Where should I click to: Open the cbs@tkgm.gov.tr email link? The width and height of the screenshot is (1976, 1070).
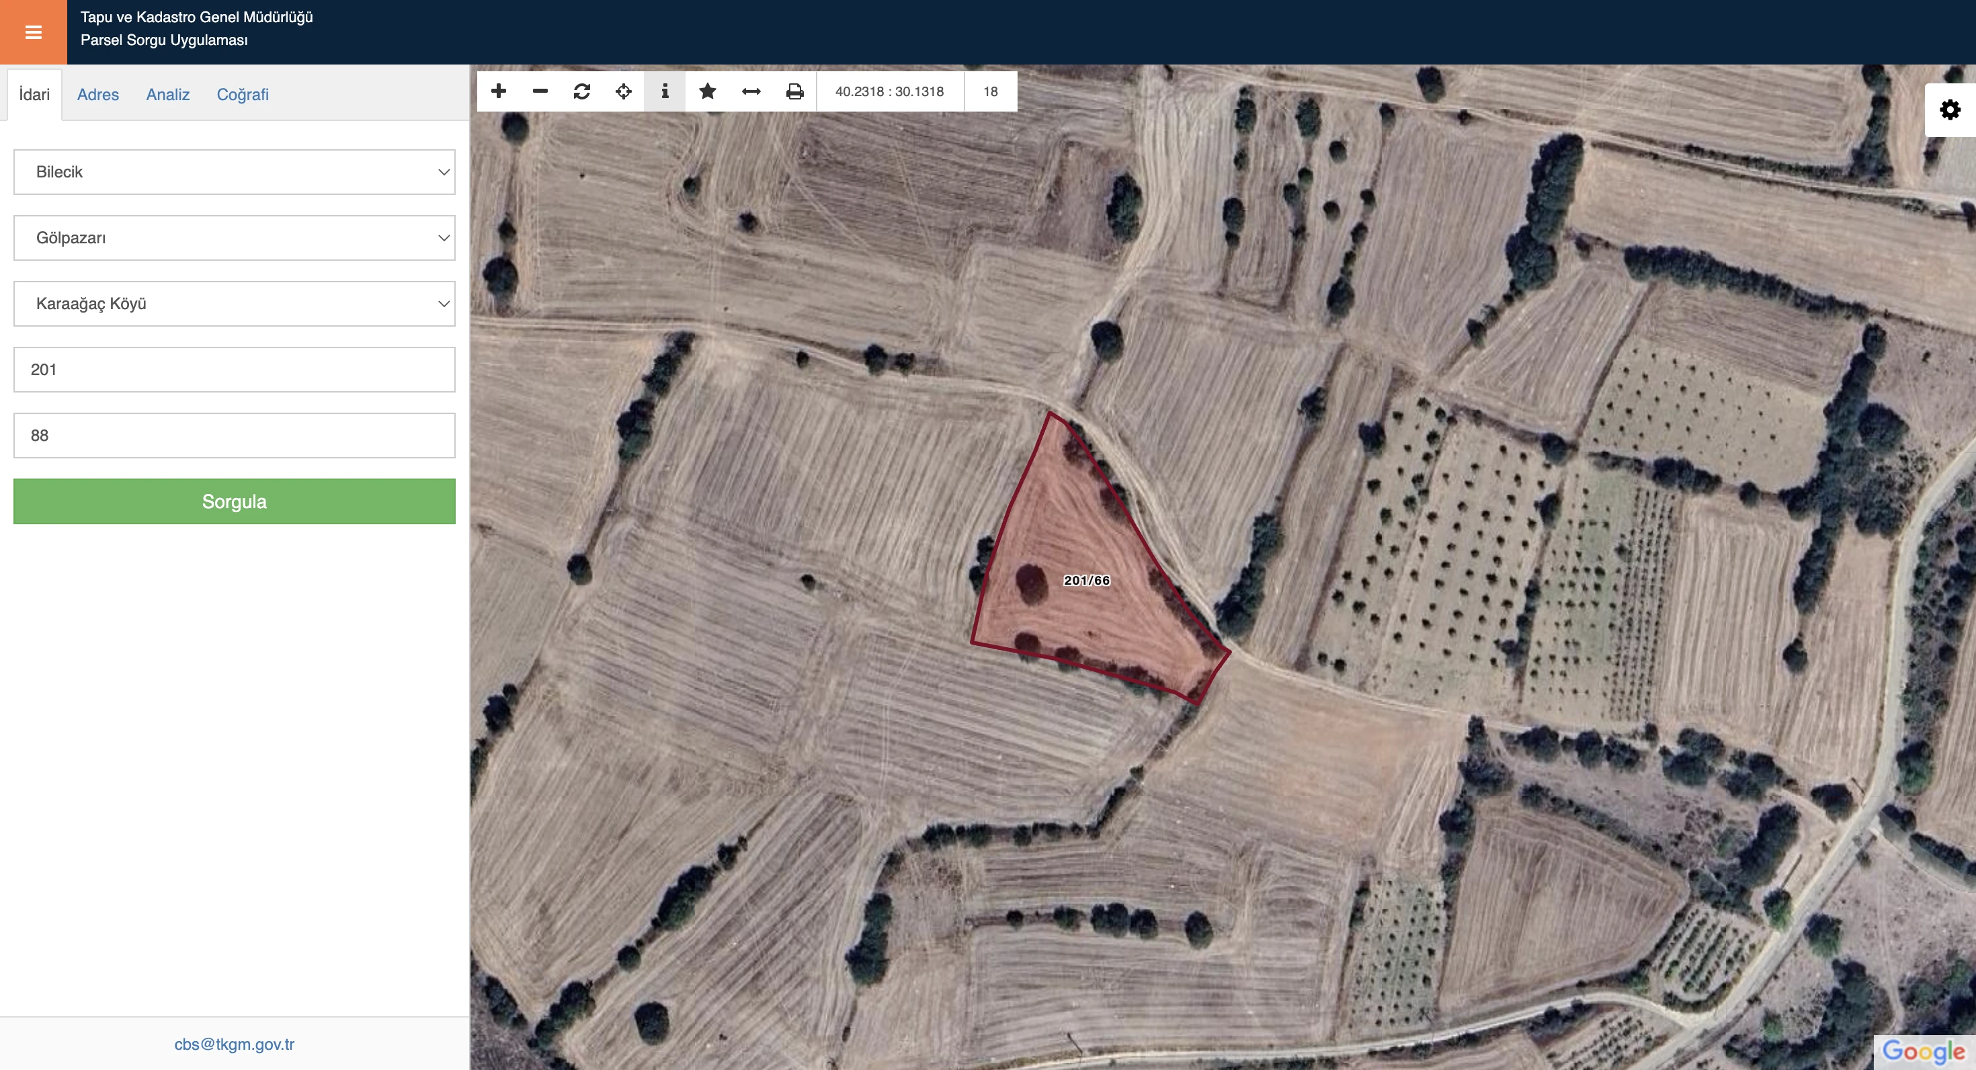tap(234, 1044)
